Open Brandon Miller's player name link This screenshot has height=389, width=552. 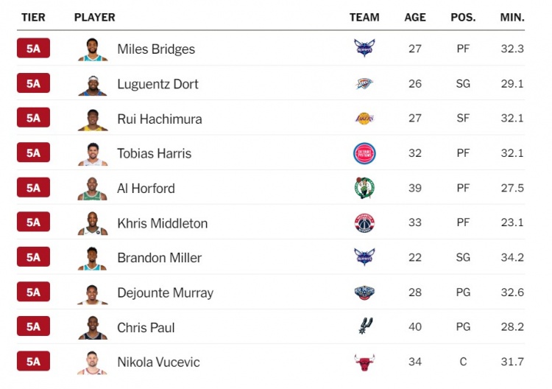click(x=159, y=258)
